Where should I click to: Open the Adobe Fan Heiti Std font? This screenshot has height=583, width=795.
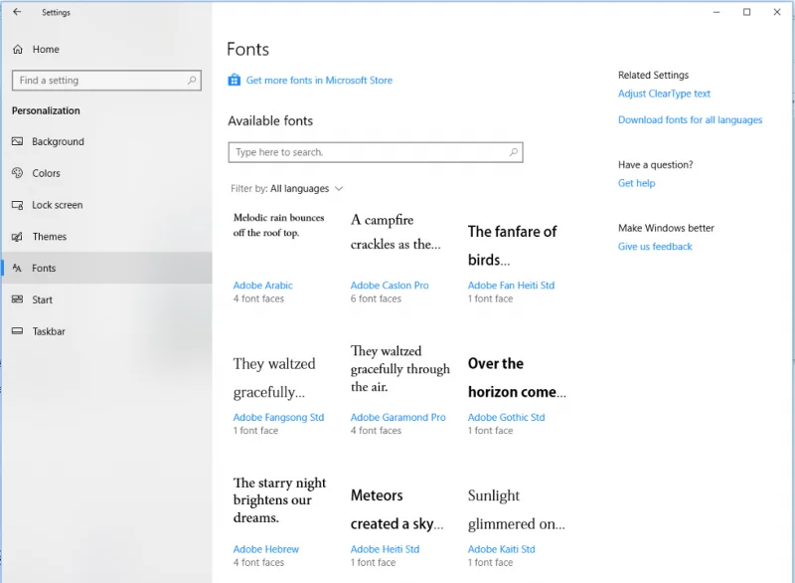pyautogui.click(x=511, y=286)
